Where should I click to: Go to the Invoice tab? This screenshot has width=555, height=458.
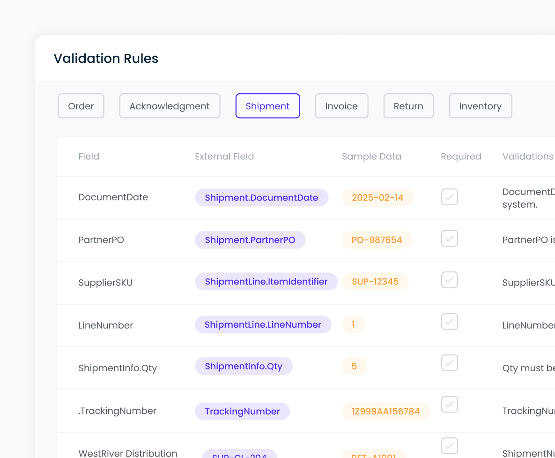[x=341, y=106]
